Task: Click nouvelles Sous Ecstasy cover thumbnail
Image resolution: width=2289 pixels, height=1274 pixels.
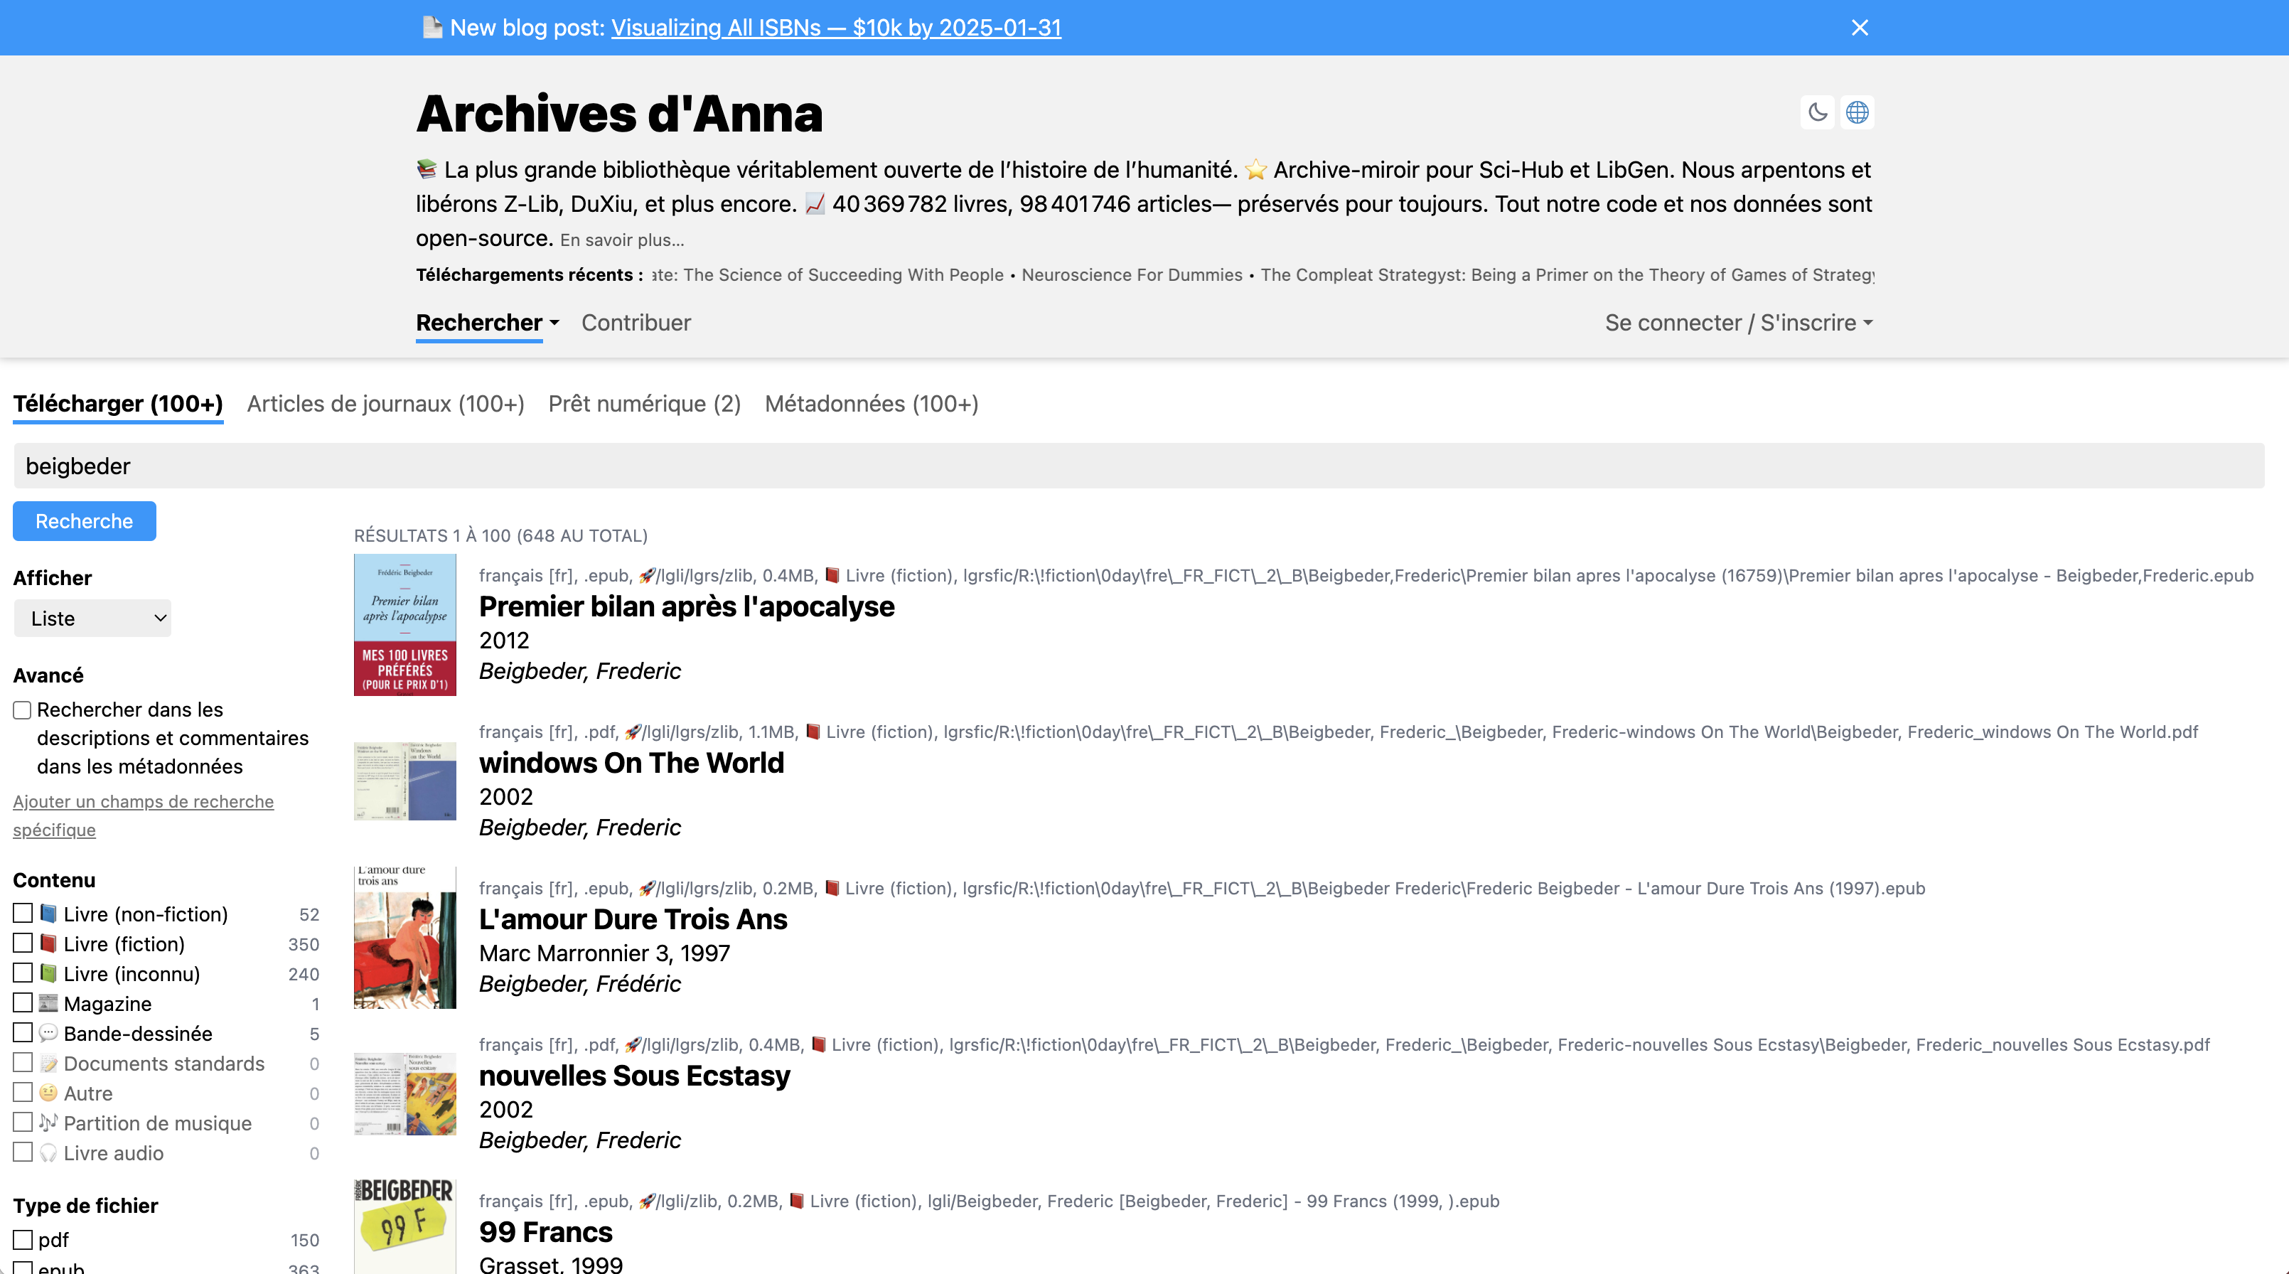Action: point(405,1093)
